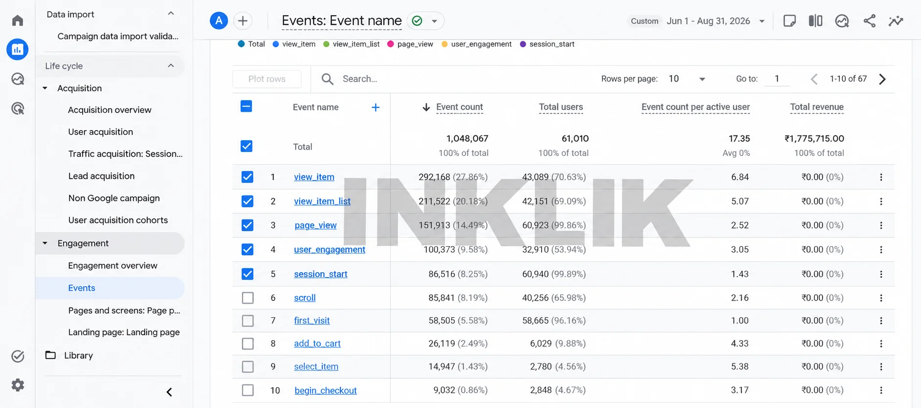Uncheck the page_view row checkbox

(247, 225)
